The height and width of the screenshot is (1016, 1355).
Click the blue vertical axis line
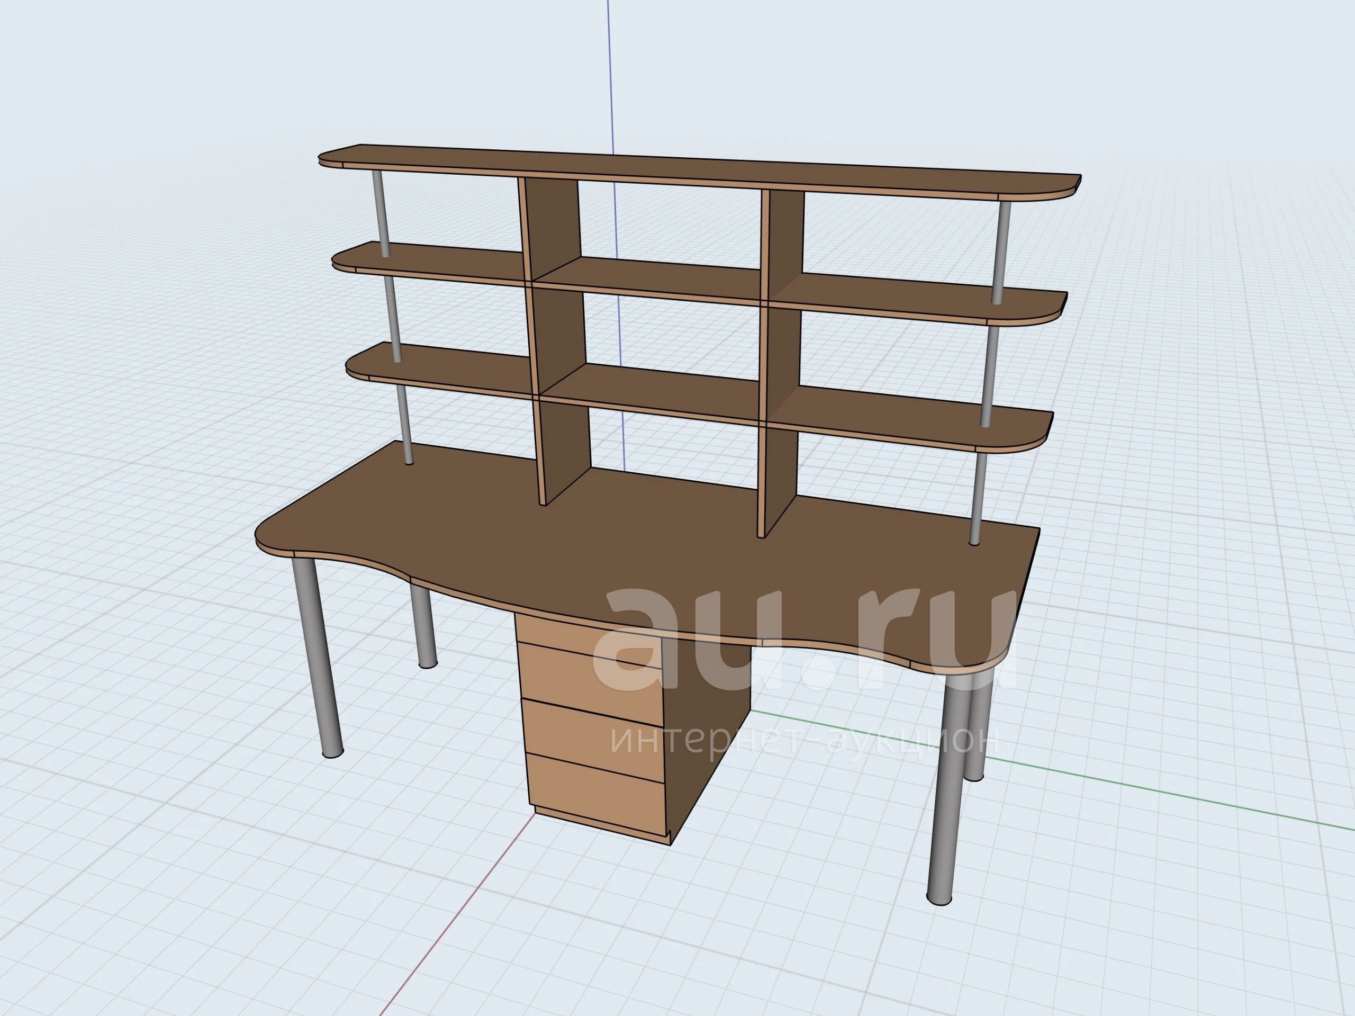coord(611,74)
